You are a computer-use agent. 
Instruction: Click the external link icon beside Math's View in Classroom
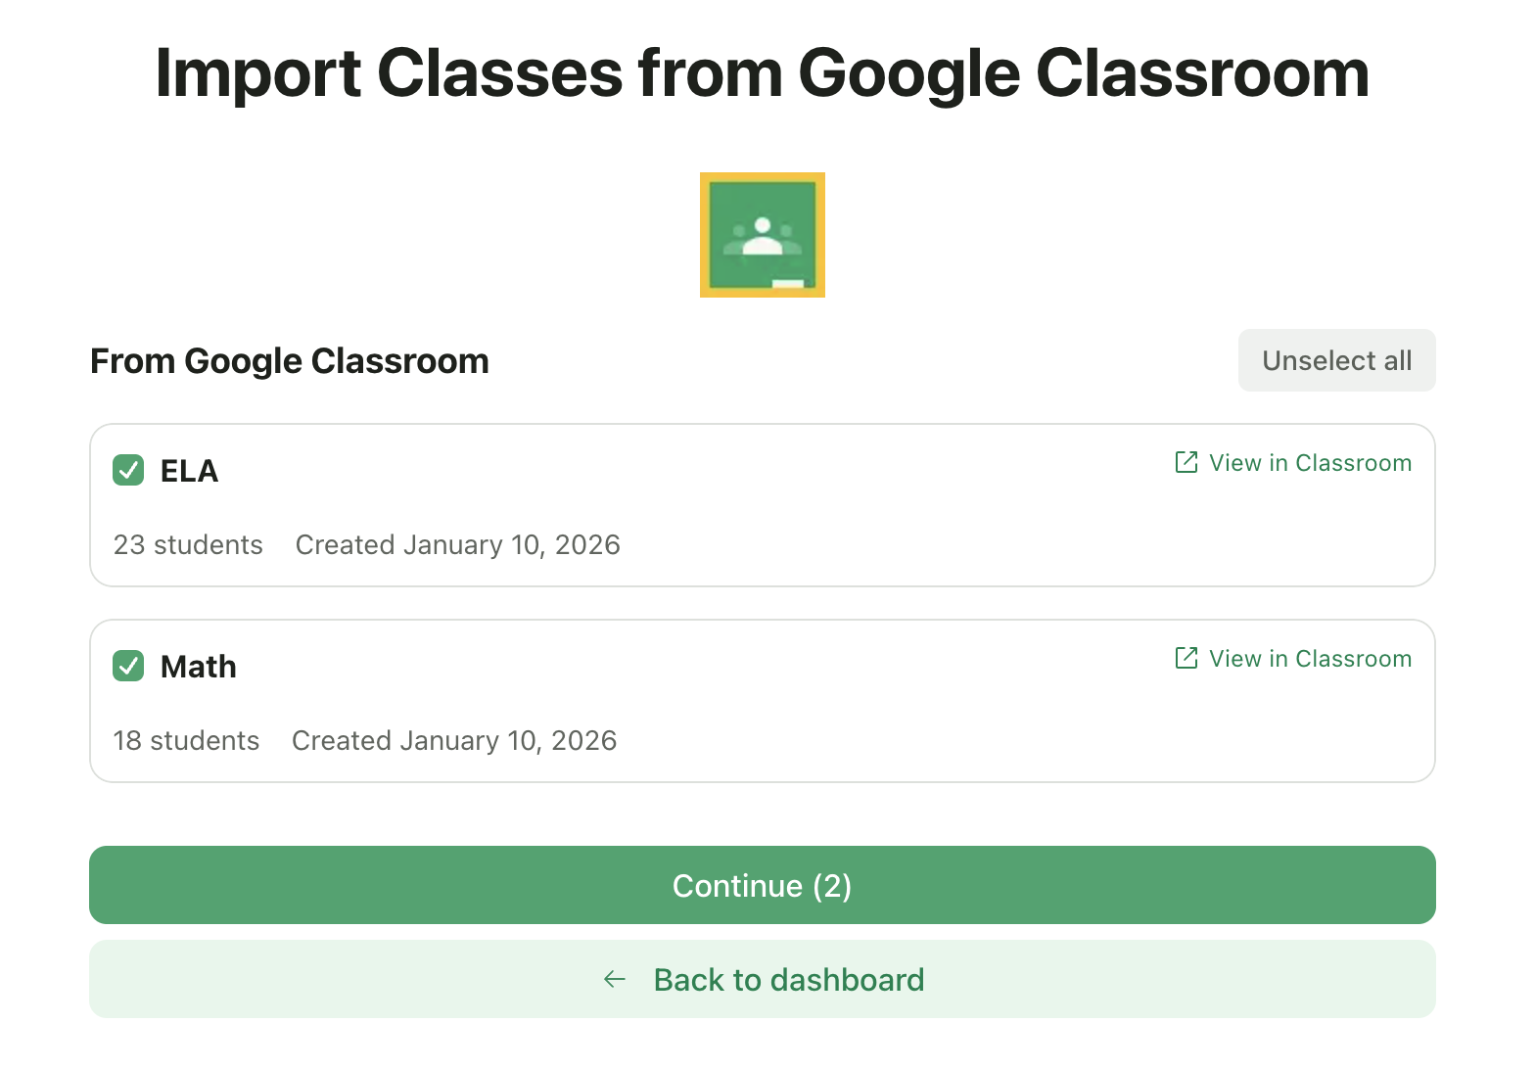click(1186, 658)
